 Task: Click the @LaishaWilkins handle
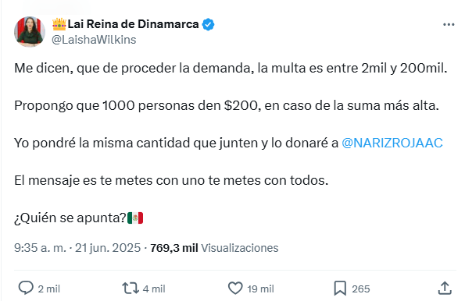pyautogui.click(x=94, y=40)
